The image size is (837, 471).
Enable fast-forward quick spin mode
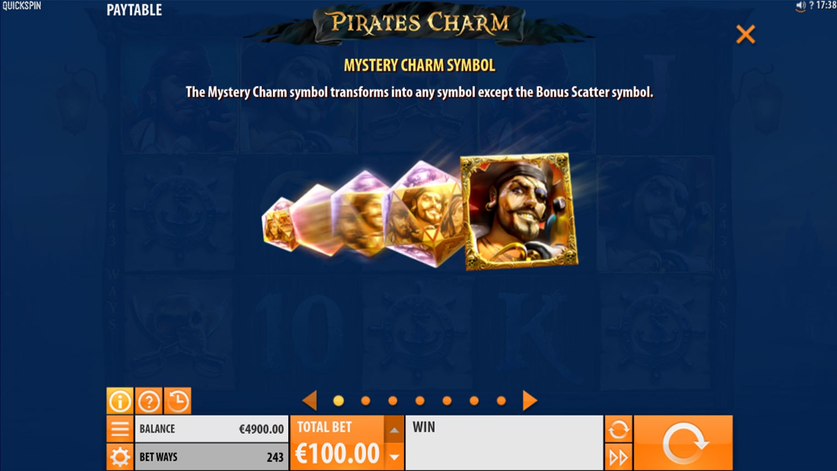click(618, 457)
